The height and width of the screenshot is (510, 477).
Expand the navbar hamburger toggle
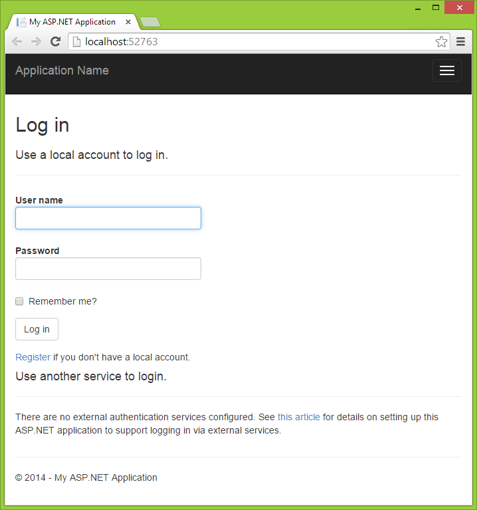click(x=447, y=70)
